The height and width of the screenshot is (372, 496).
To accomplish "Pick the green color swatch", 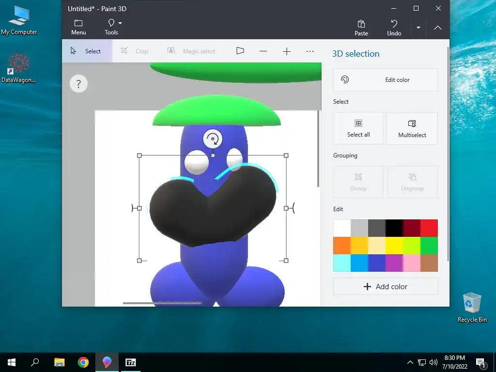I will click(x=429, y=246).
